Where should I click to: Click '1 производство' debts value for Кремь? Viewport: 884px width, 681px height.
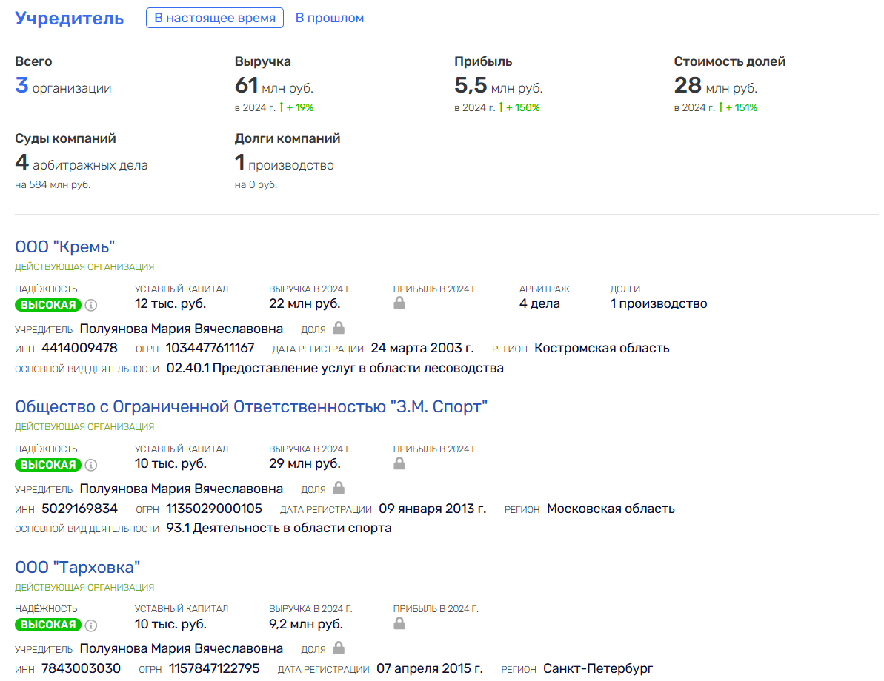click(x=659, y=303)
